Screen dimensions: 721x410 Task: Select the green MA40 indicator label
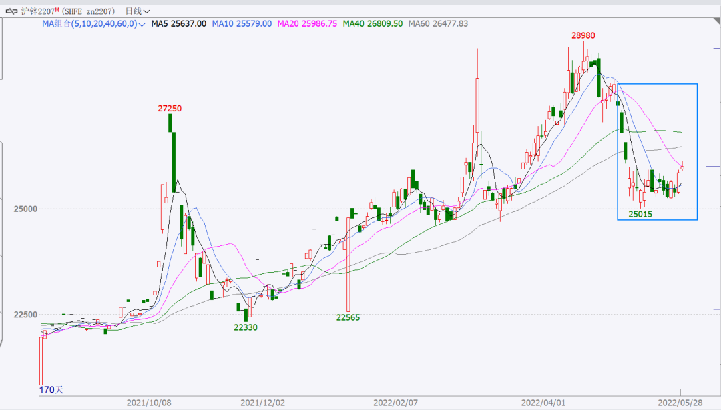[373, 23]
